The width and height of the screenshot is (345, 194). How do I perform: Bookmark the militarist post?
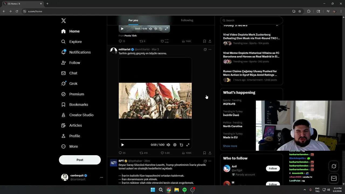coord(204,153)
